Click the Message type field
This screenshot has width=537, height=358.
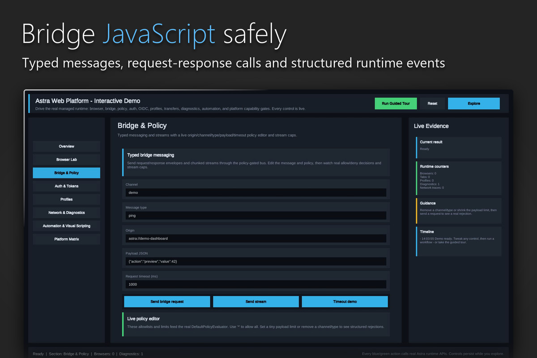point(256,216)
